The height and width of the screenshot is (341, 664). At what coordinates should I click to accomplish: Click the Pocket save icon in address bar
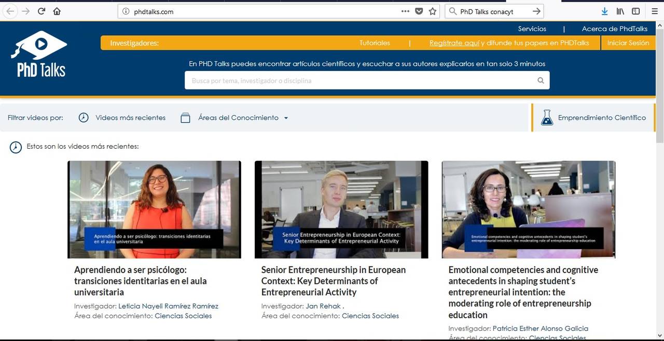click(x=419, y=11)
